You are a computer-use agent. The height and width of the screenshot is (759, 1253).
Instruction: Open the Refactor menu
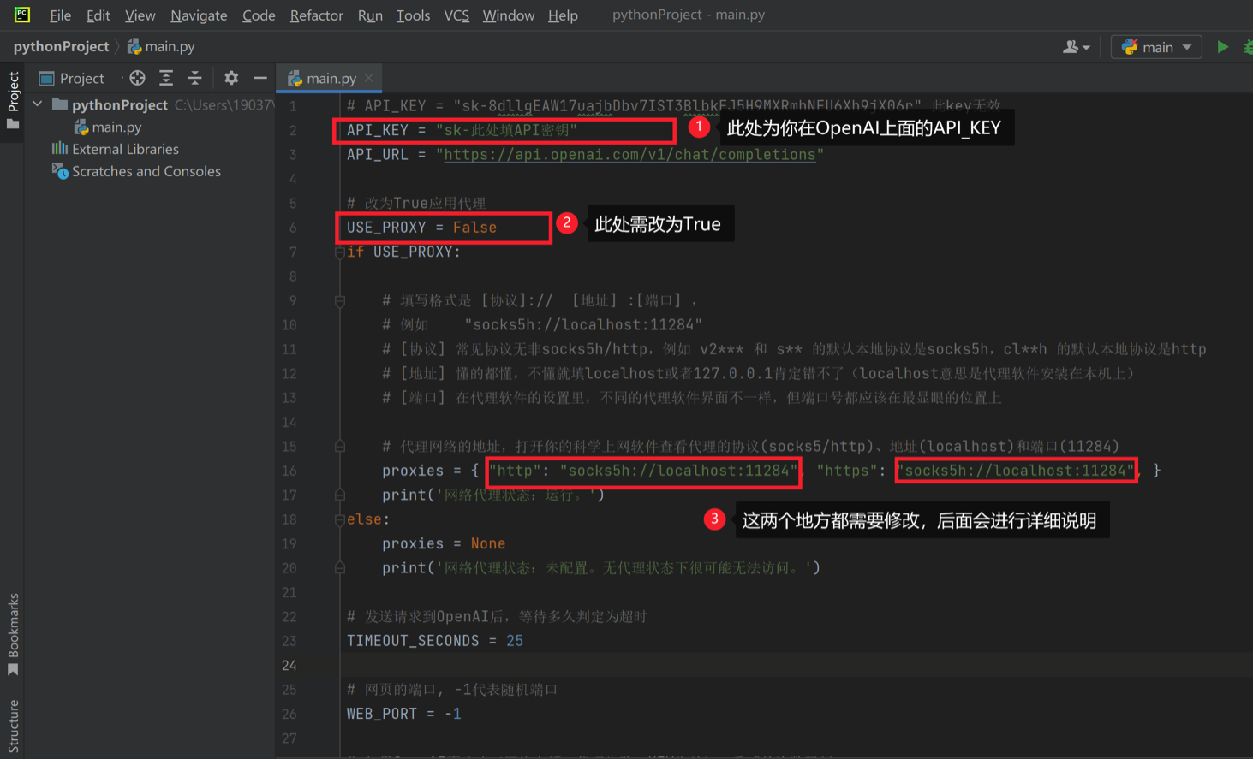tap(316, 15)
